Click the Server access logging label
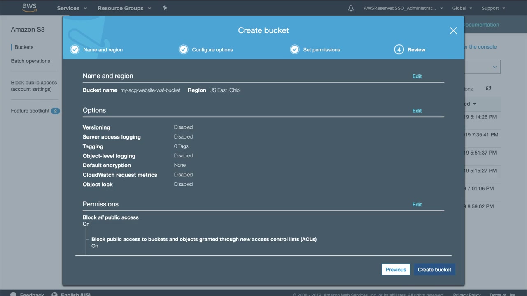Screen dimensions: 527x296 coord(112,137)
